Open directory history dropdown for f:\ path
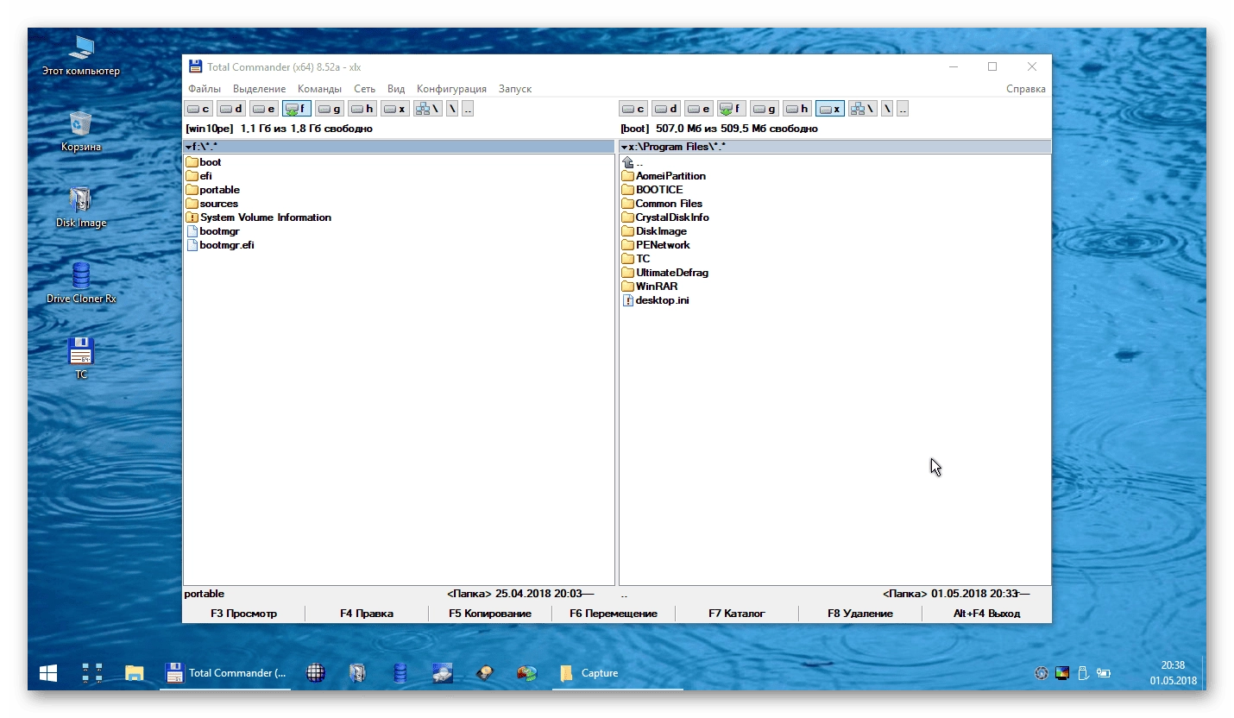Image resolution: width=1234 pixels, height=718 pixels. point(188,147)
